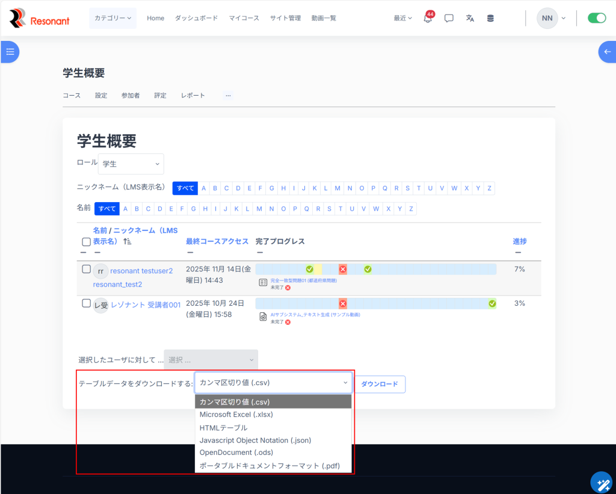Click progress bar of resonant testuser2
616x494 pixels.
coord(375,269)
